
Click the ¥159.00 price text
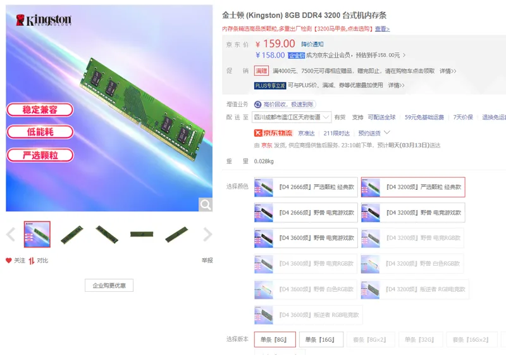click(275, 44)
